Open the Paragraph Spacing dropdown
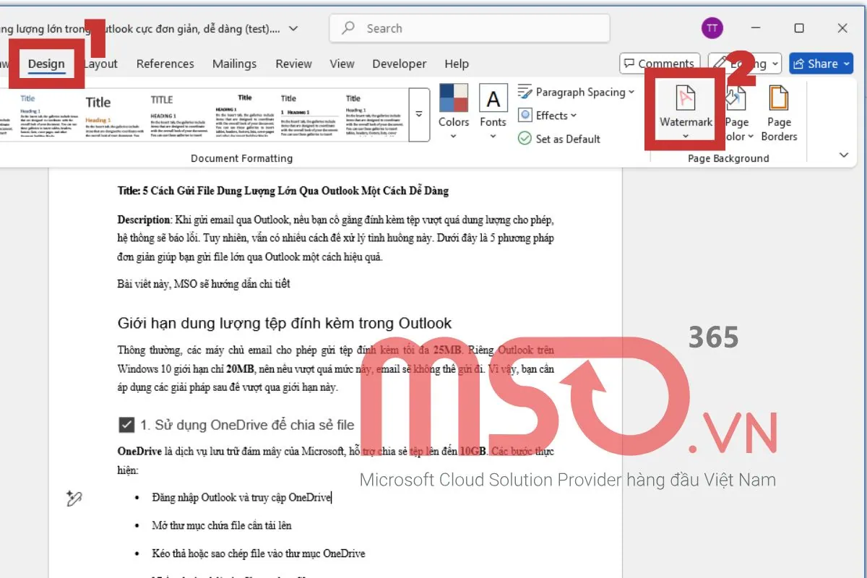This screenshot has width=867, height=578. [x=576, y=92]
